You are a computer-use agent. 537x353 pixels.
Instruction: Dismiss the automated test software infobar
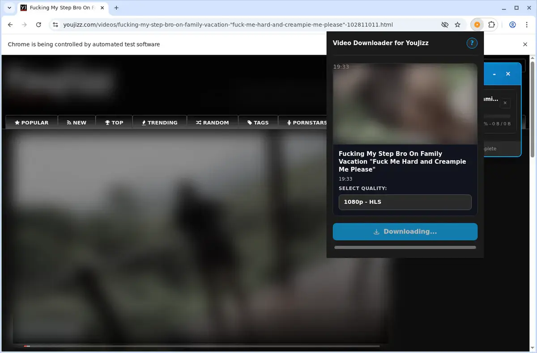point(525,44)
